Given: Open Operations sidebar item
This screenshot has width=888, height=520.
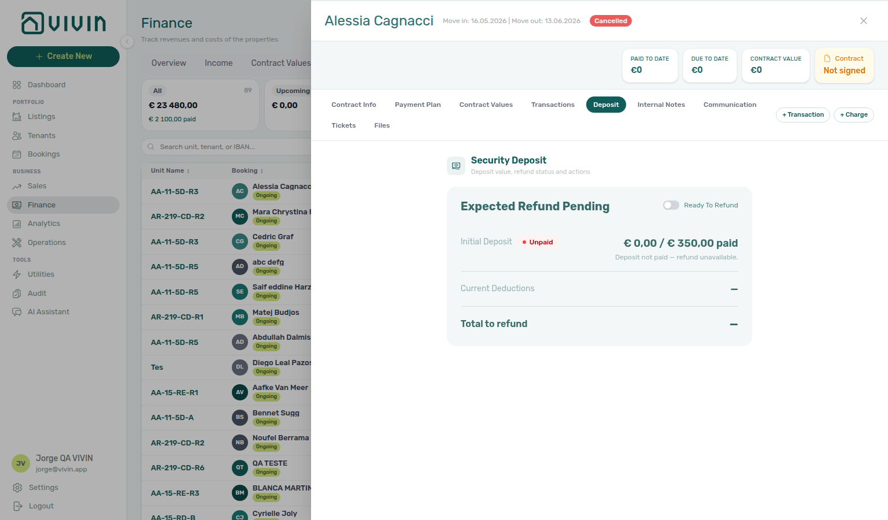Looking at the screenshot, I should (x=63, y=243).
